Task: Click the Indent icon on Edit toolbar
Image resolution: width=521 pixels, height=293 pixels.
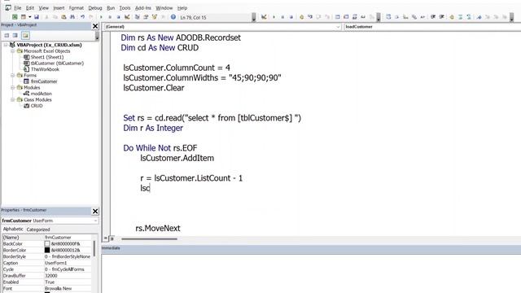Action: (x=433, y=17)
